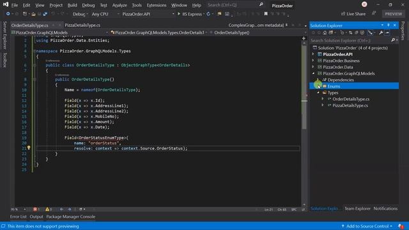Open the Any CPU platform dropdown

coord(105,14)
